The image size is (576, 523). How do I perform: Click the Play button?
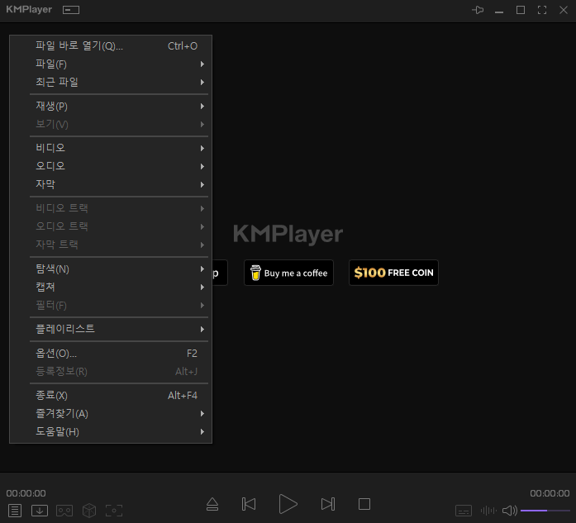[x=288, y=504]
